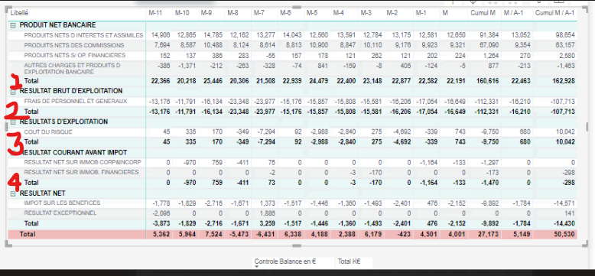Switch to the Total K€ tab
Screen dimensions: 595x276
(x=349, y=261)
